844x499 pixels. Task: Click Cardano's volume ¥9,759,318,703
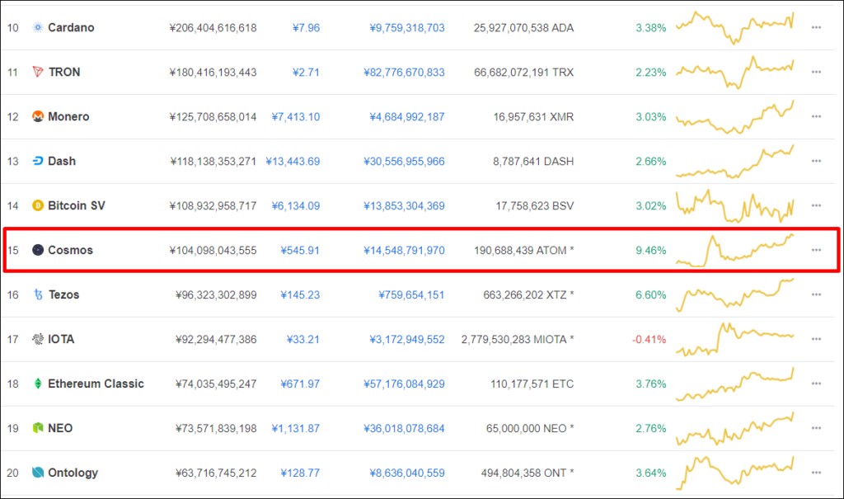coord(407,27)
